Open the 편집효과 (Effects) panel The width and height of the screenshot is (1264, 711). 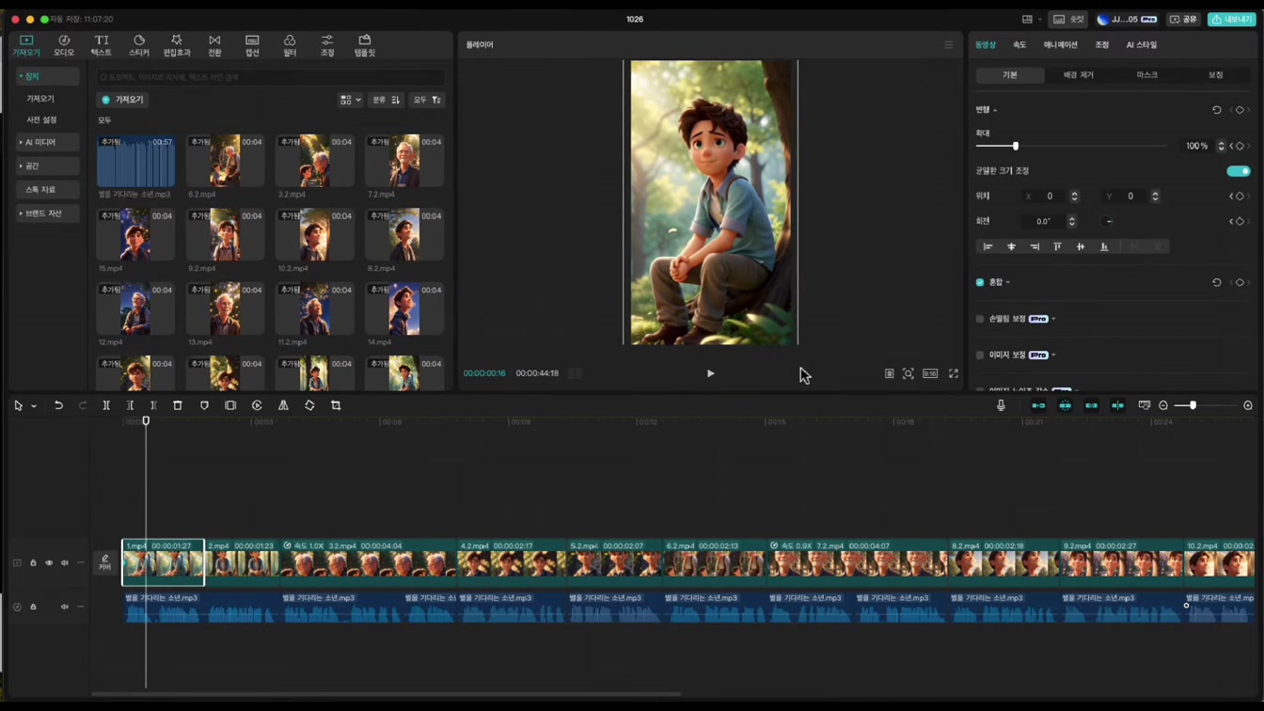coord(177,45)
